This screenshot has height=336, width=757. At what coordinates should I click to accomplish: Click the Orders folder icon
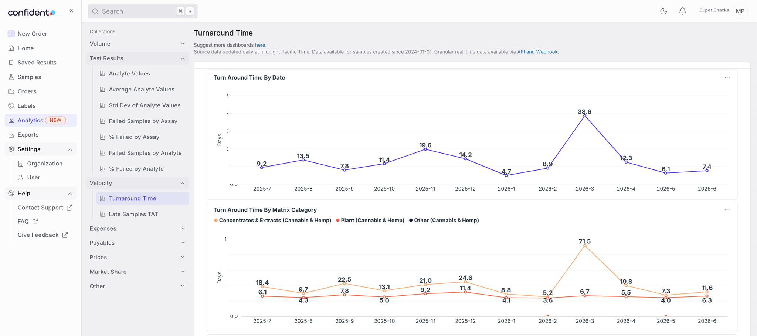coord(11,91)
